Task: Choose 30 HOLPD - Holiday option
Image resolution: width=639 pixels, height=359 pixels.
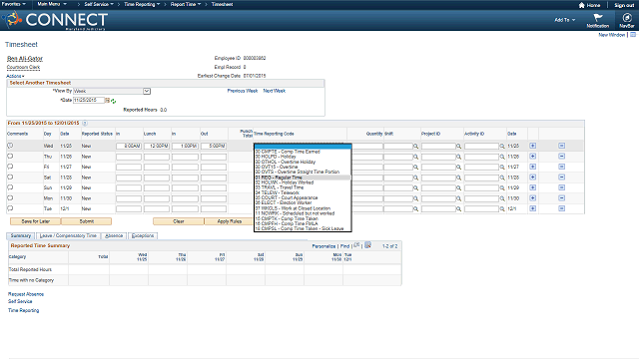Action: (302, 157)
